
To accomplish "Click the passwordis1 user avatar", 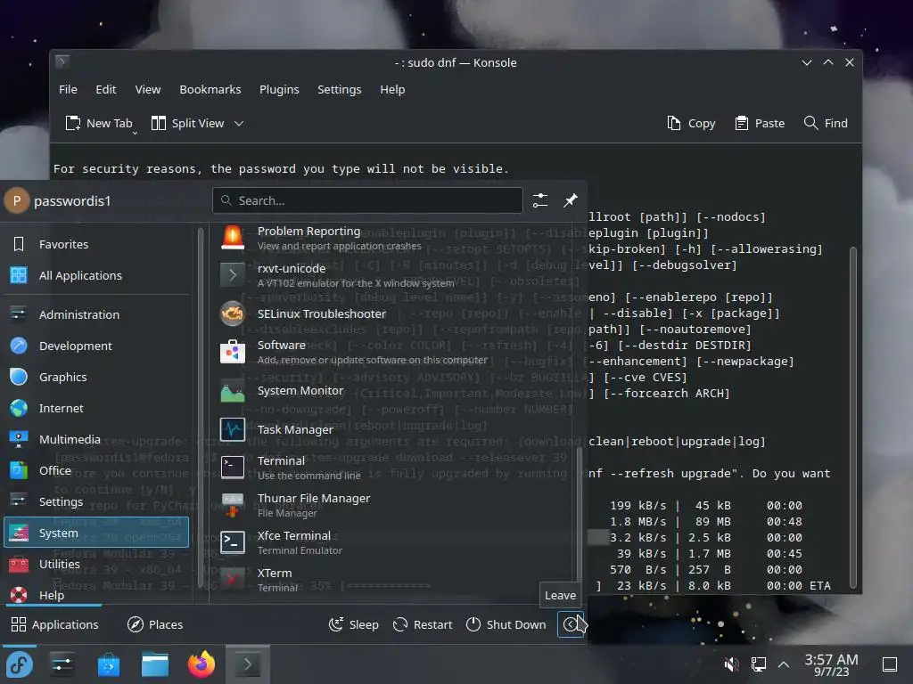I will pos(17,200).
